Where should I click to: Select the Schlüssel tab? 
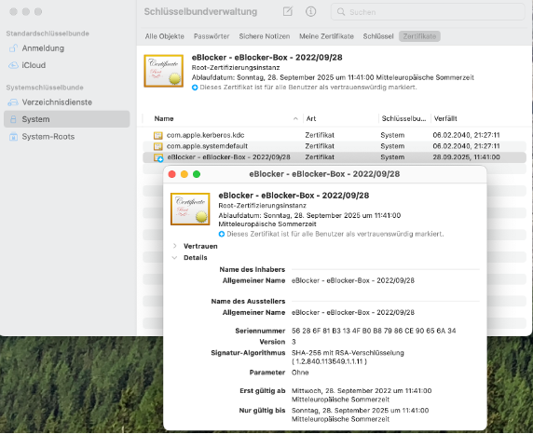click(378, 36)
